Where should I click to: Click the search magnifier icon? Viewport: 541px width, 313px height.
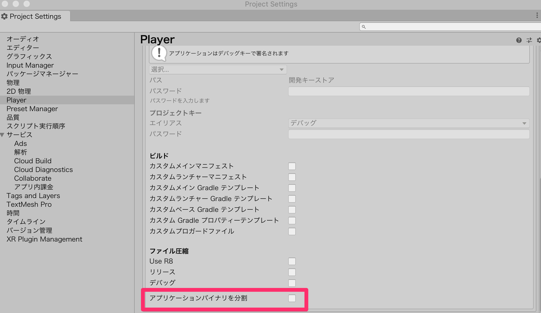[364, 27]
